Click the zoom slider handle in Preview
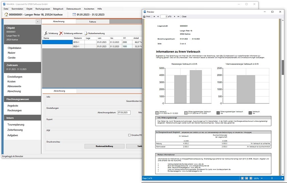The image size is (287, 183). coord(272,178)
